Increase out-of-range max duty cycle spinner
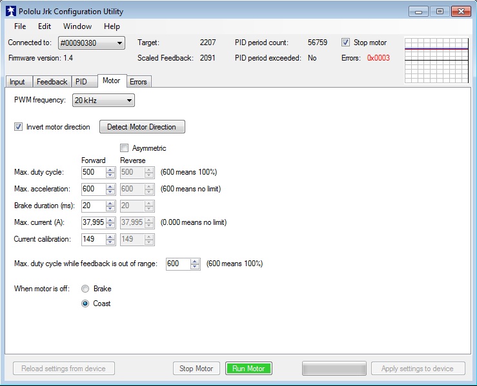 [194, 261]
